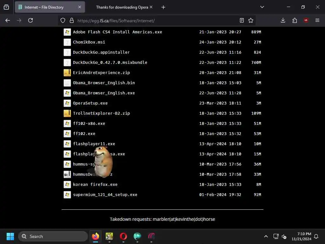
Task: Open the clock showing 7:10 PM
Action: point(302,236)
